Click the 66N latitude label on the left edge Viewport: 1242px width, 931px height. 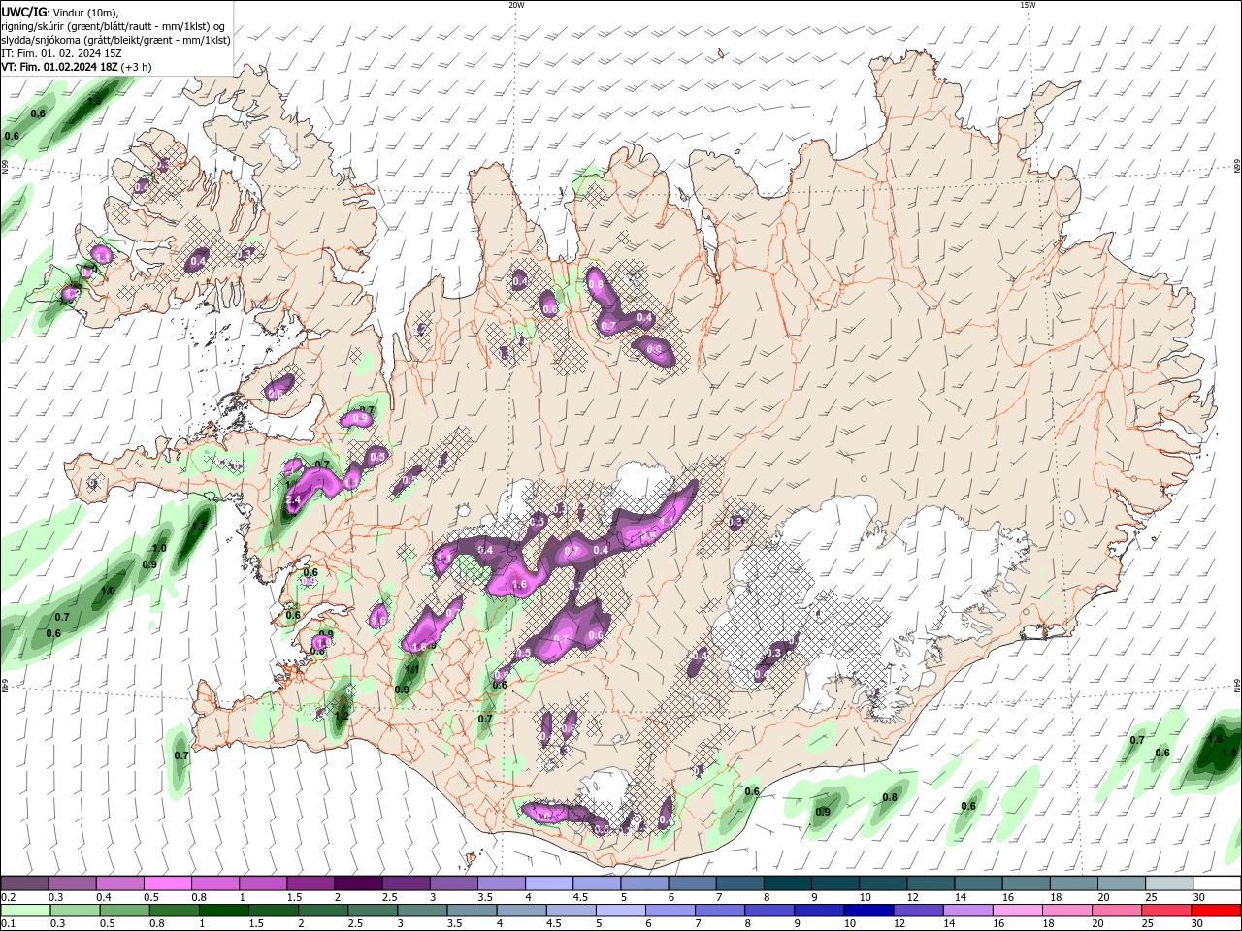[x=5, y=167]
